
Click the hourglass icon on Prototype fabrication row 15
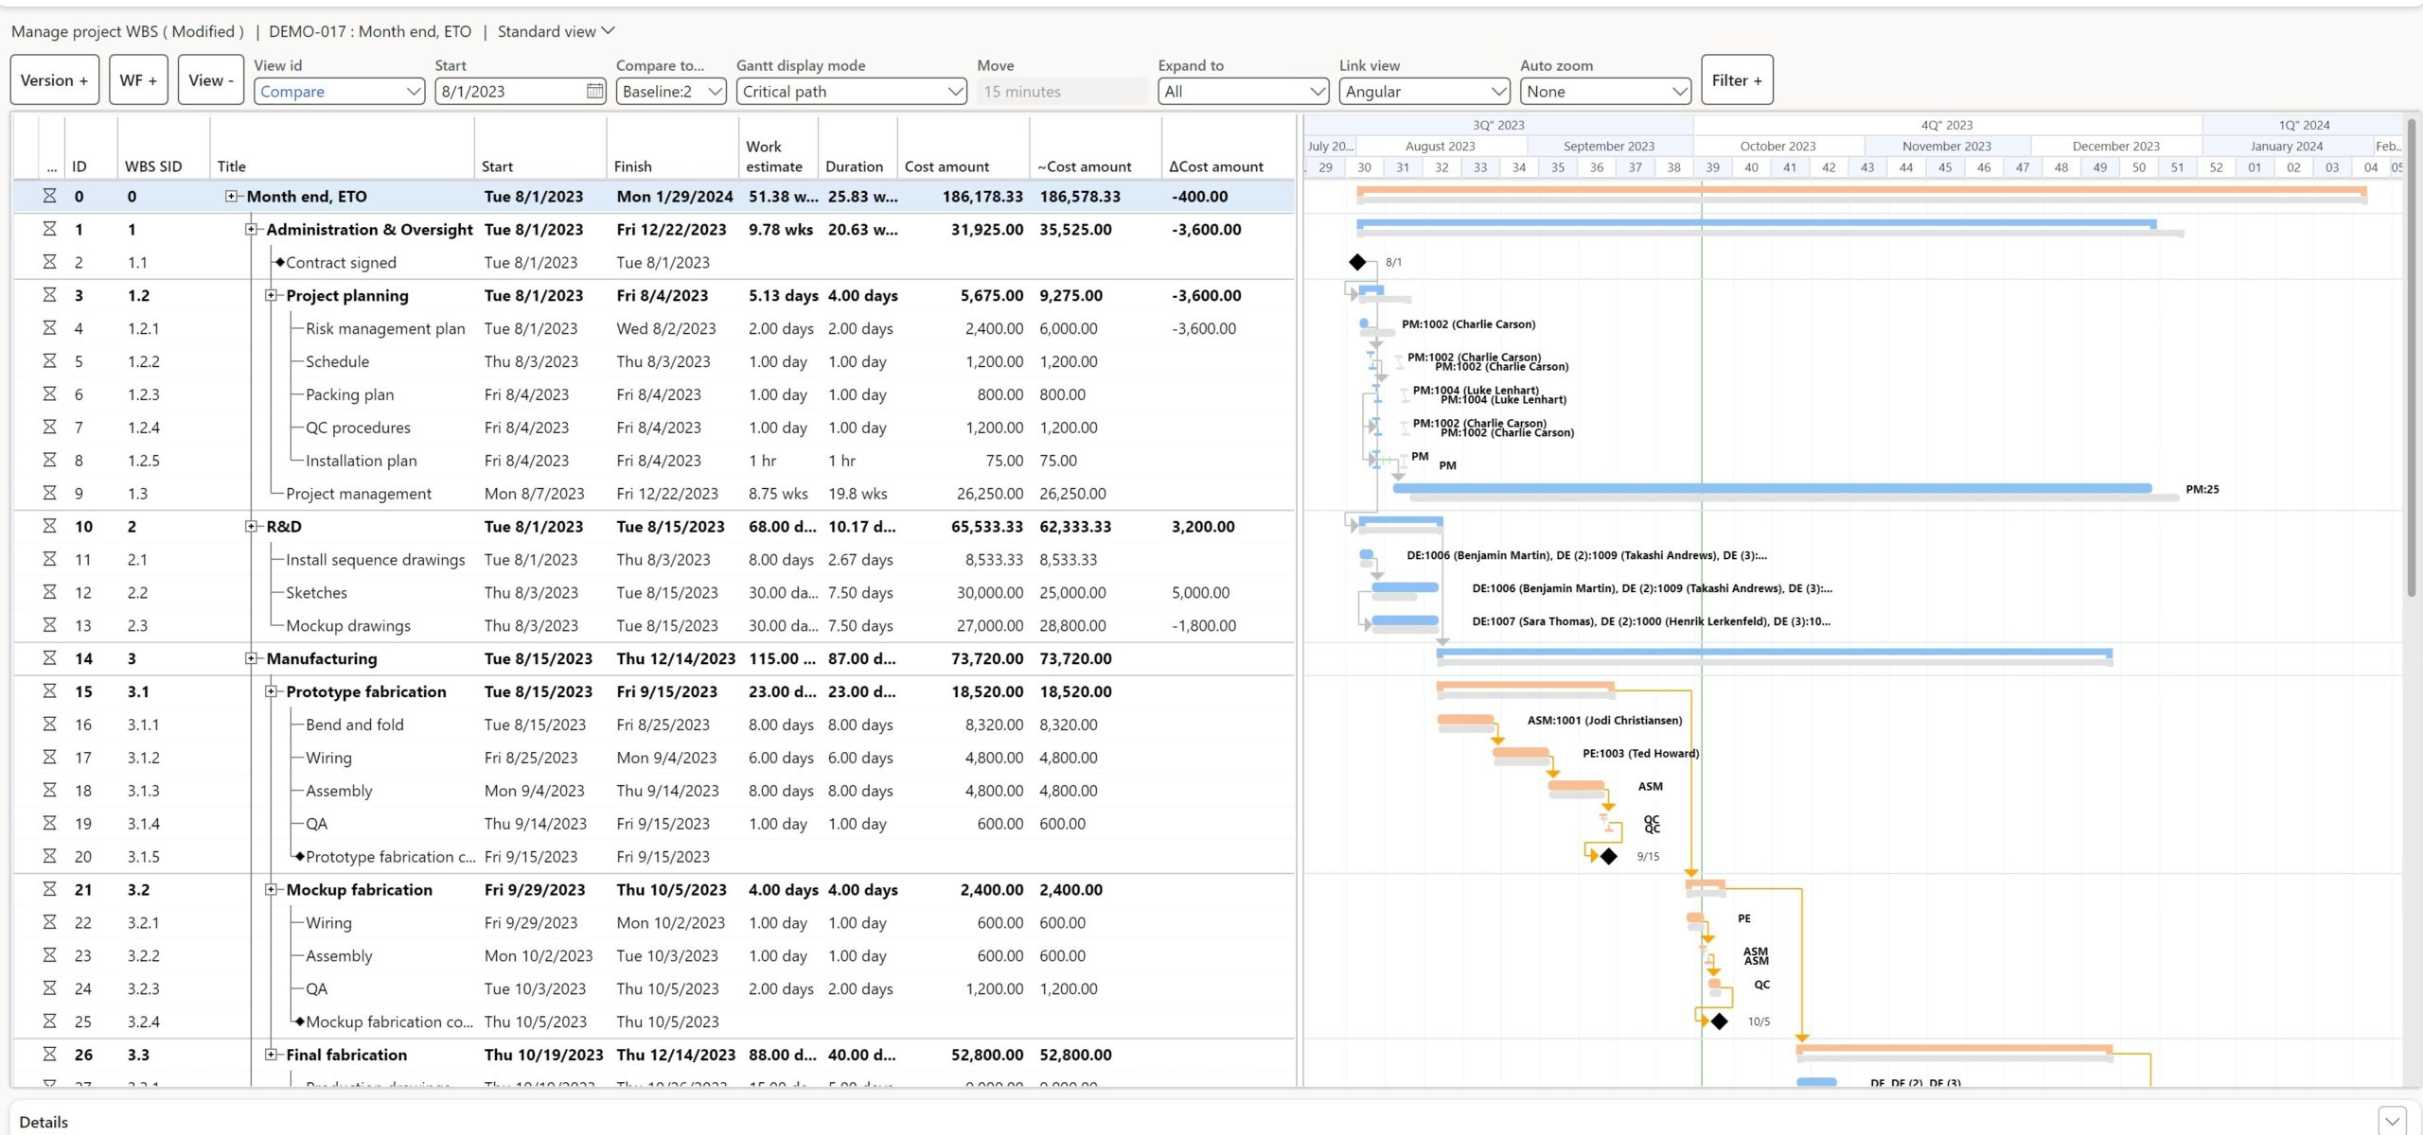tap(49, 691)
